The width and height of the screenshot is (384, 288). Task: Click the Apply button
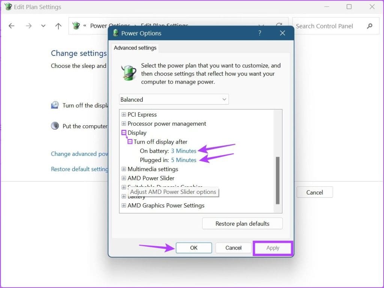pyautogui.click(x=273, y=248)
